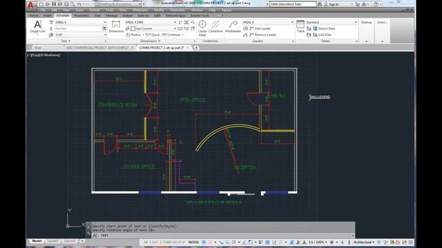442x248 pixels.
Task: Click the find text icon beside the Find text field
Action: [104, 29]
